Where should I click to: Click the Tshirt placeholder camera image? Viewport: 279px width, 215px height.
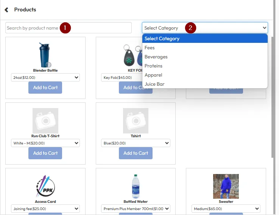click(x=136, y=121)
